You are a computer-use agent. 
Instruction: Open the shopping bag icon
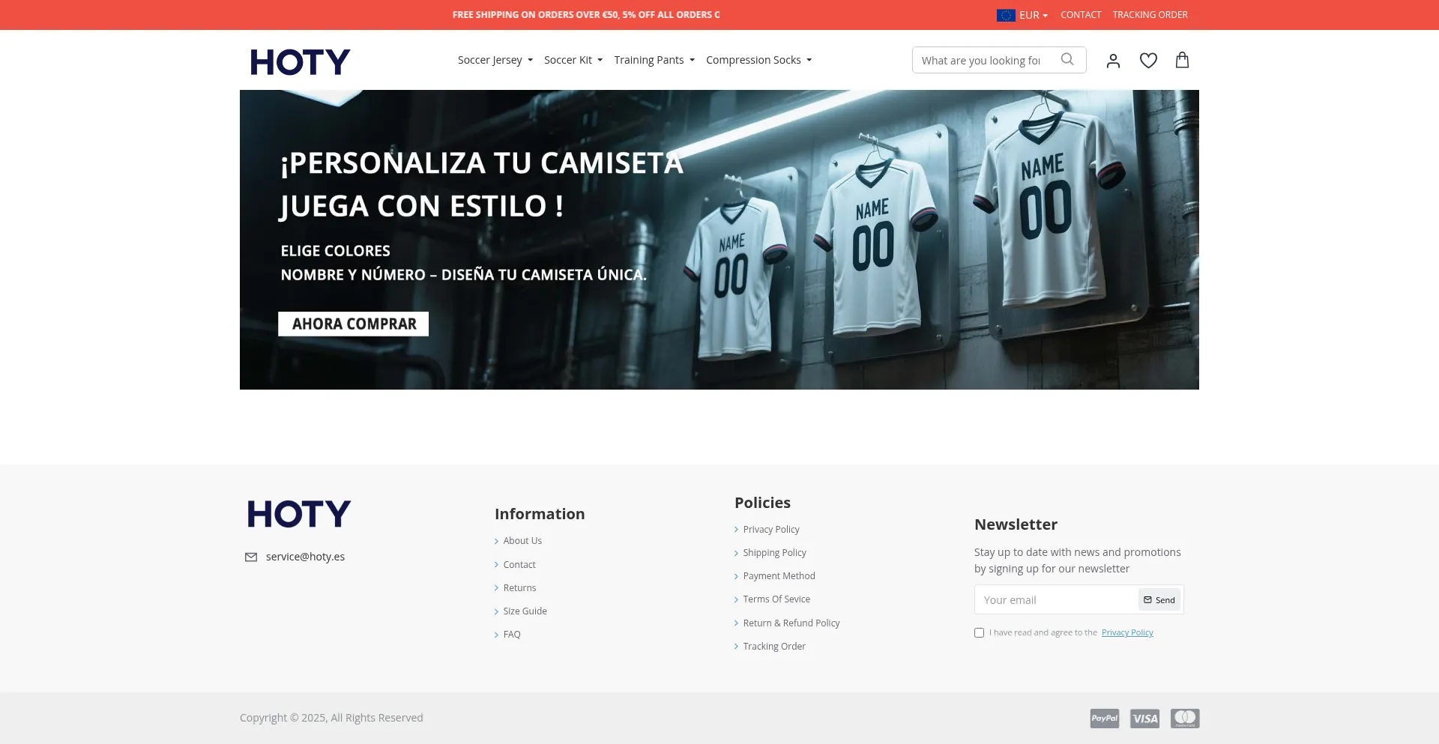pyautogui.click(x=1182, y=60)
